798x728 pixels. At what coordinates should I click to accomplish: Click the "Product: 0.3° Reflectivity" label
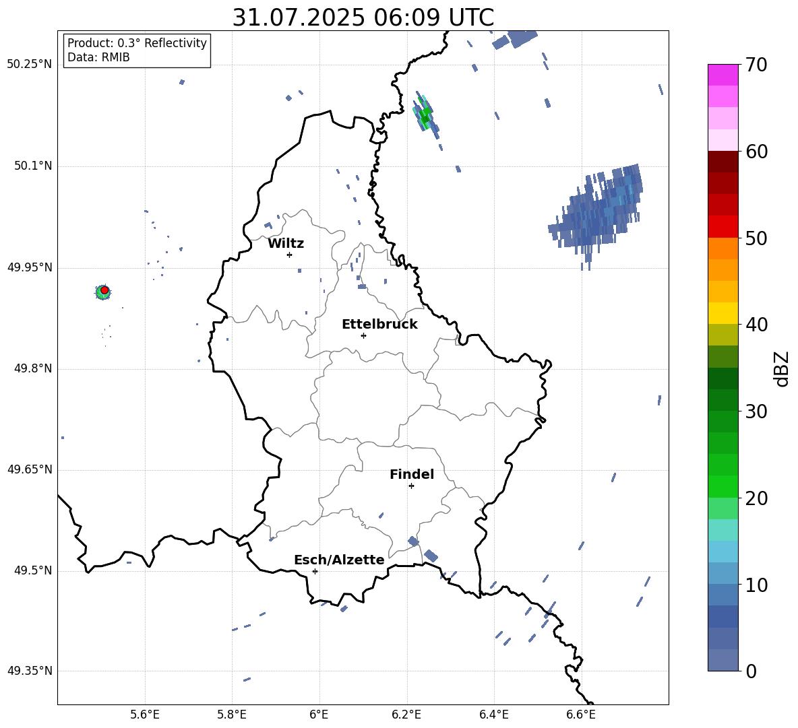click(x=137, y=42)
